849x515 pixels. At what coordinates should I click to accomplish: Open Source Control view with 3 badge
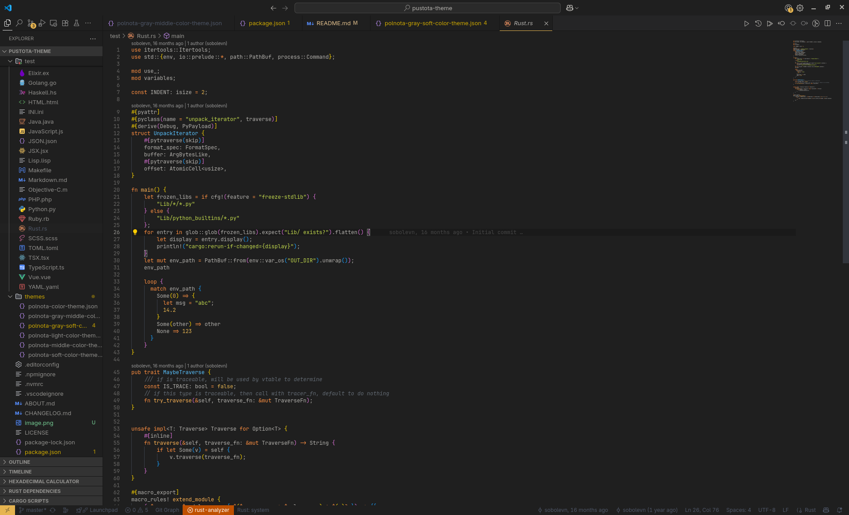tap(31, 23)
